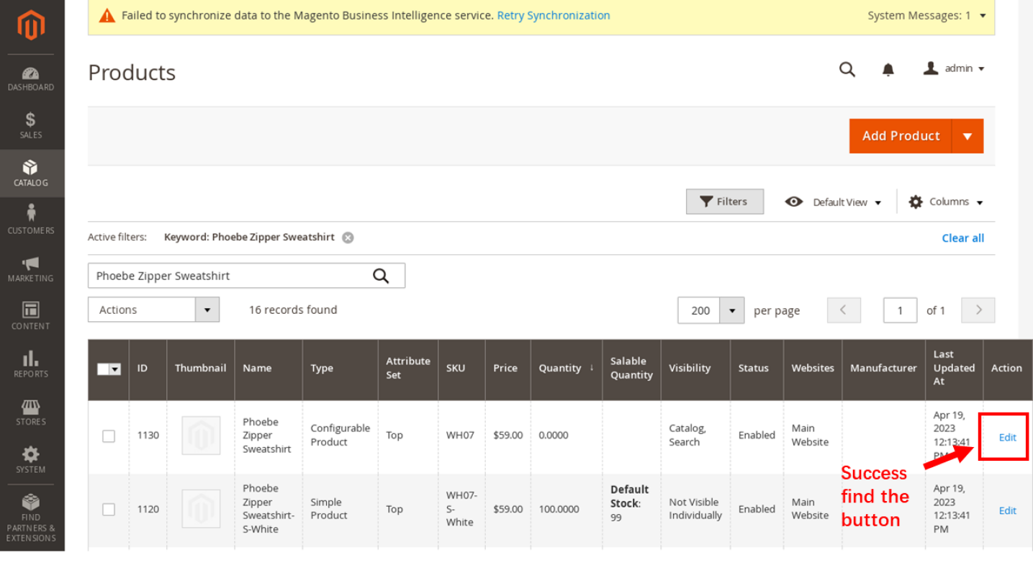Check the box for product ID 1130

(x=109, y=436)
